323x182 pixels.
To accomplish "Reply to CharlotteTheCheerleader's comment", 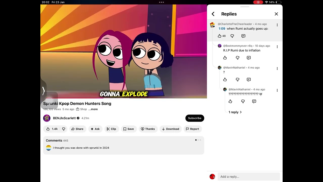I will pyautogui.click(x=243, y=36).
